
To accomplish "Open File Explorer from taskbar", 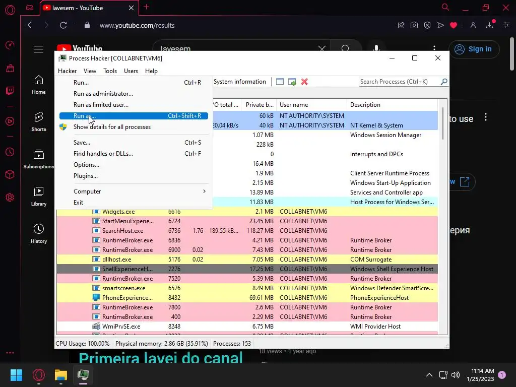I will click(x=61, y=375).
